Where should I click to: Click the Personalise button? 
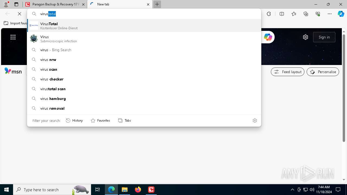323,72
